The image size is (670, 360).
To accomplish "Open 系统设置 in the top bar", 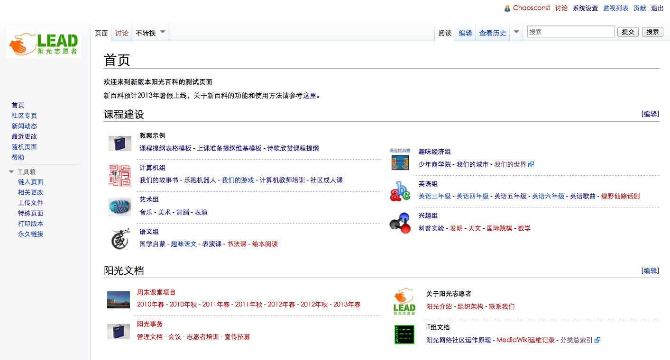I will [585, 8].
